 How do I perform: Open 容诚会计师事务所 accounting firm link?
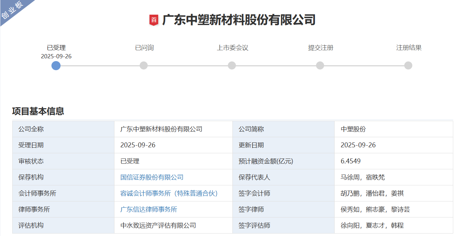click(169, 193)
